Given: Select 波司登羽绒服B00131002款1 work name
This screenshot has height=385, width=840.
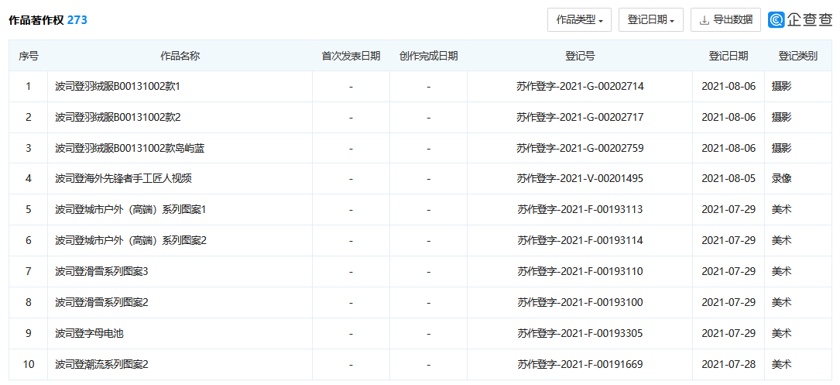Looking at the screenshot, I should point(118,86).
